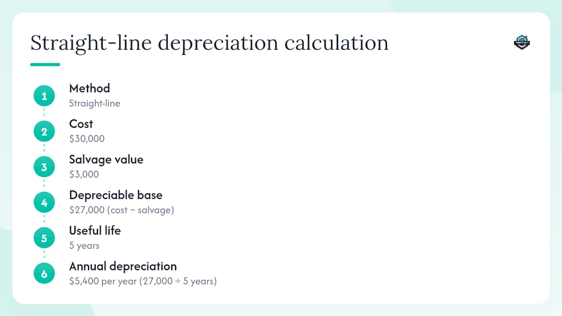Click the '$3,000' salvage amount
This screenshot has width=562, height=316.
coord(84,175)
